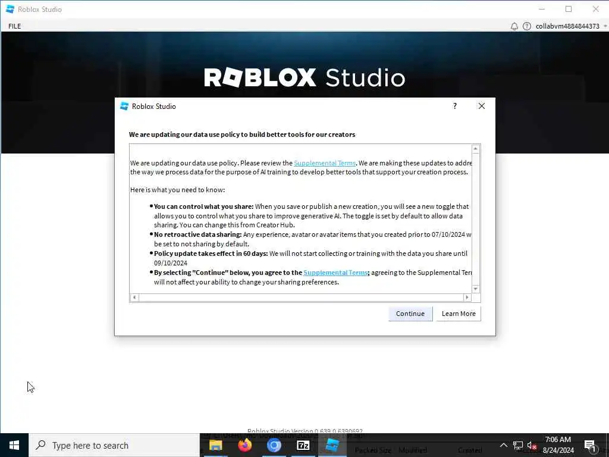Click the muted volume tray icon
The image size is (609, 457).
tap(532, 445)
